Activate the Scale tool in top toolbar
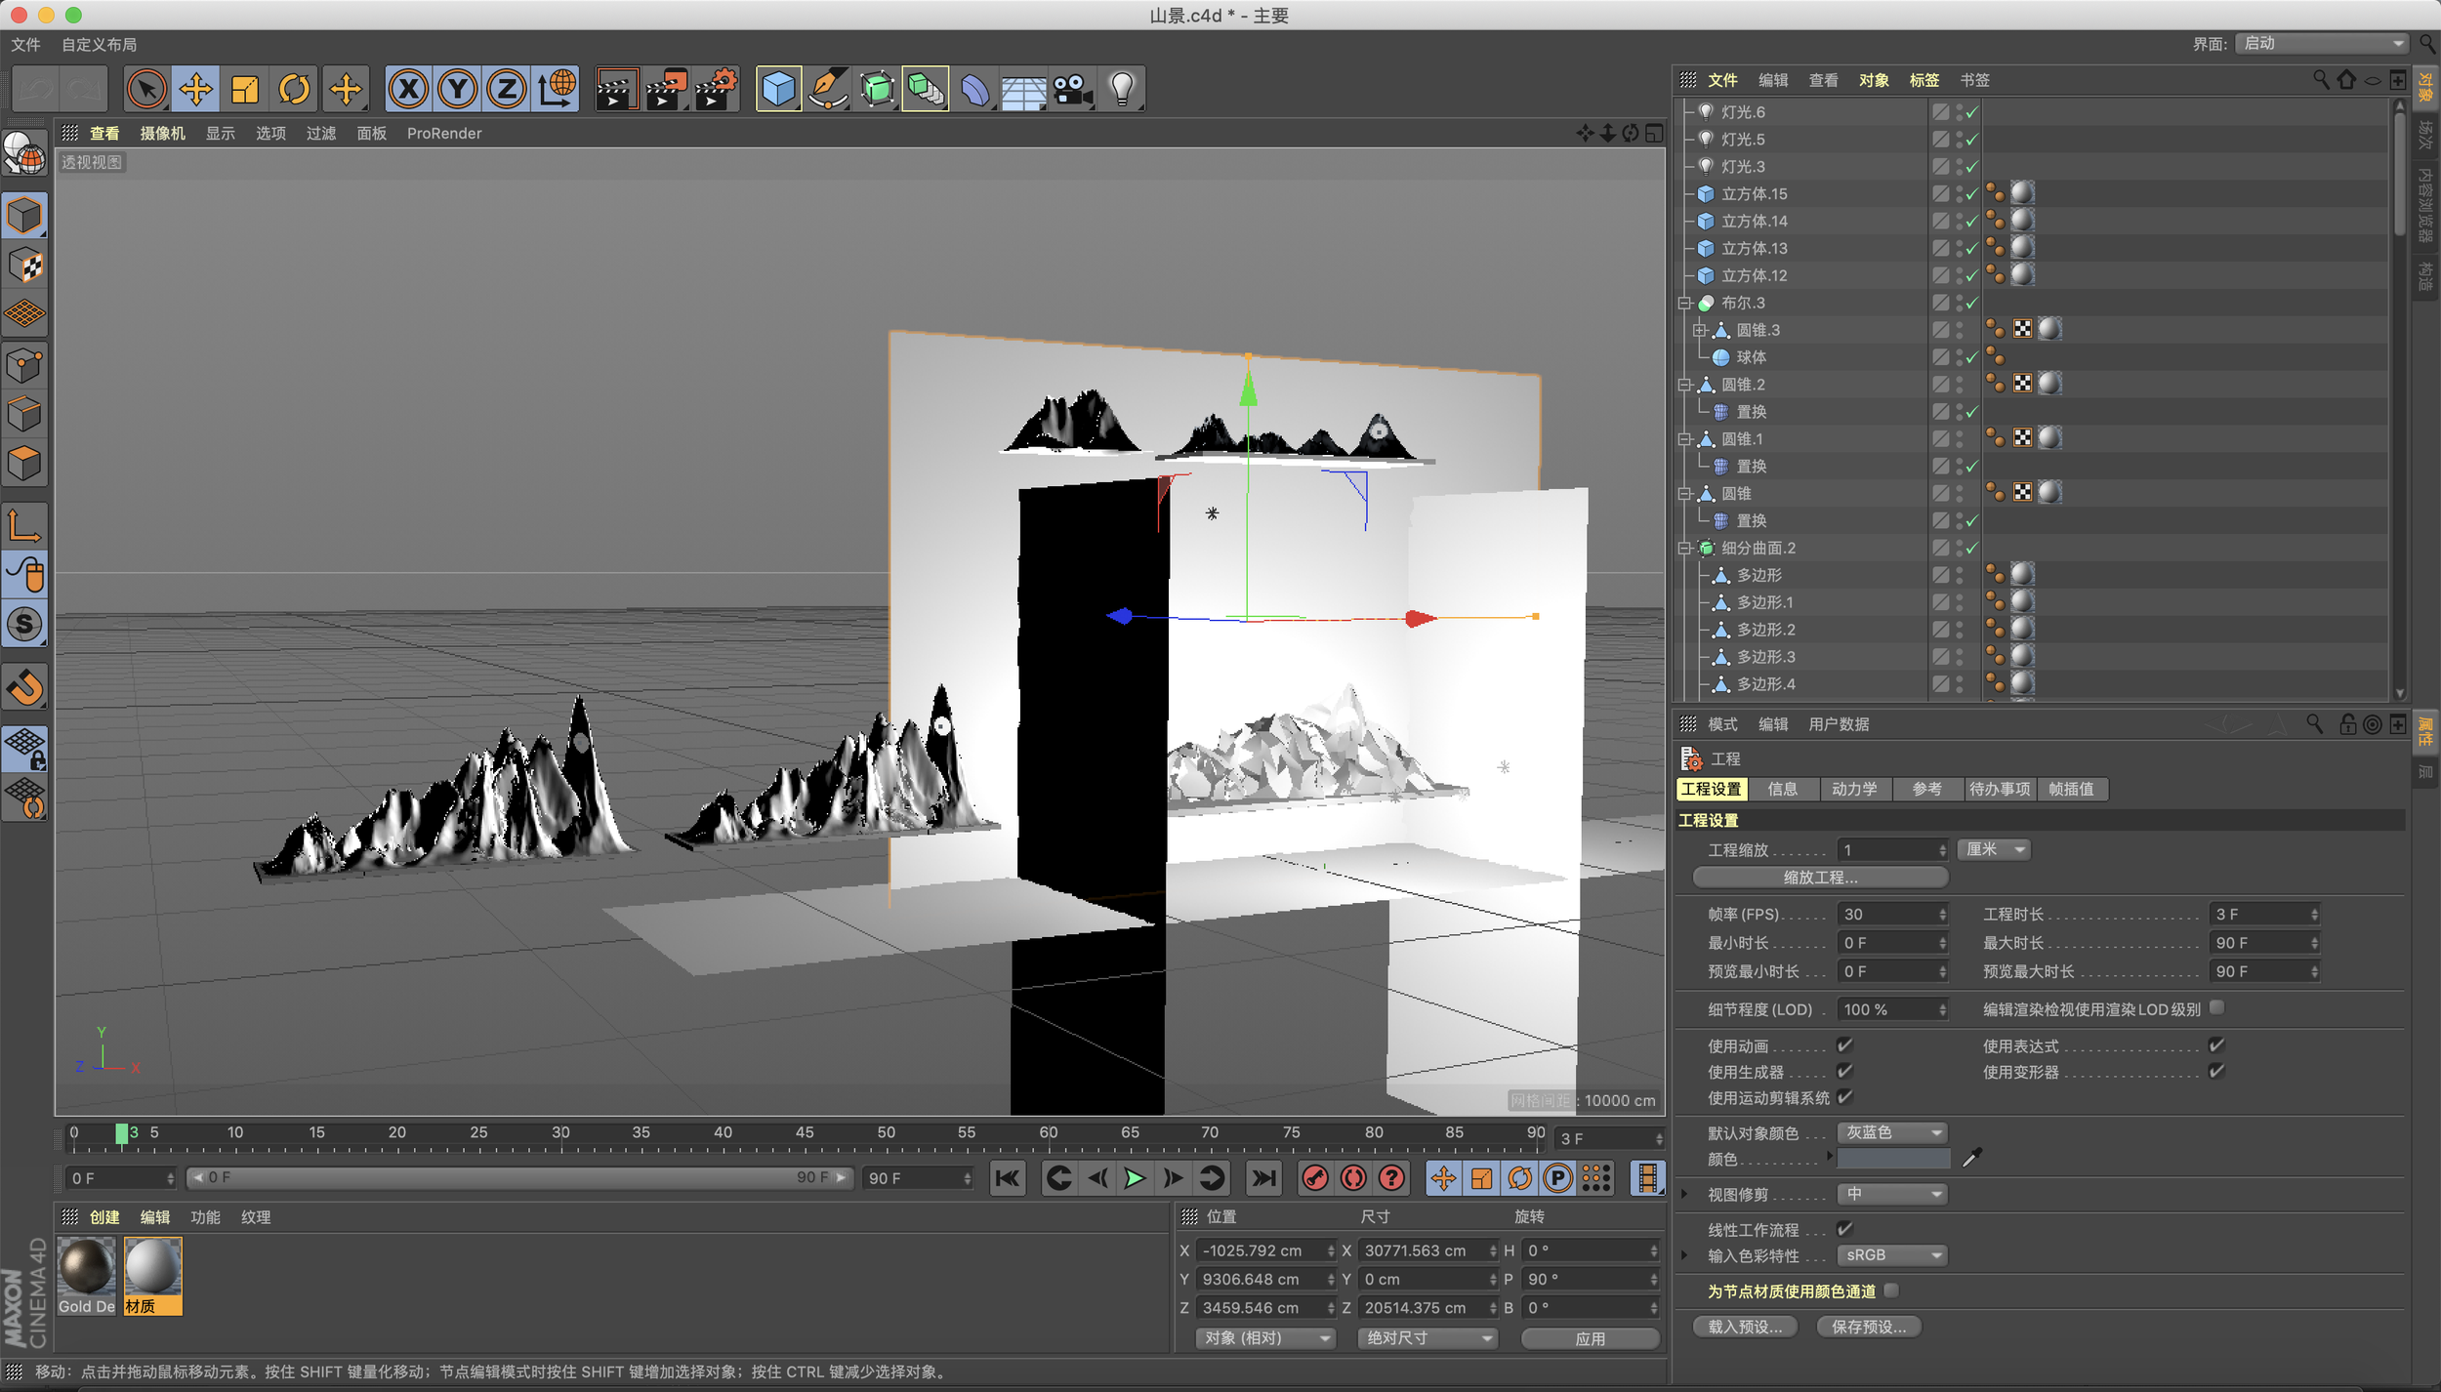The image size is (2441, 1392). 245,90
